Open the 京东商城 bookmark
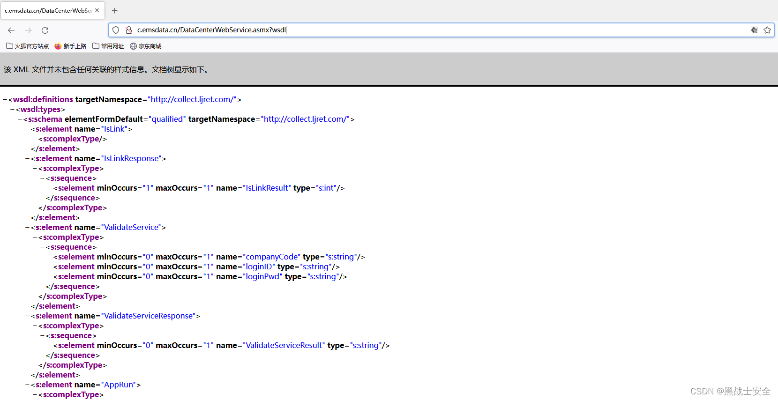778x400 pixels. click(145, 46)
